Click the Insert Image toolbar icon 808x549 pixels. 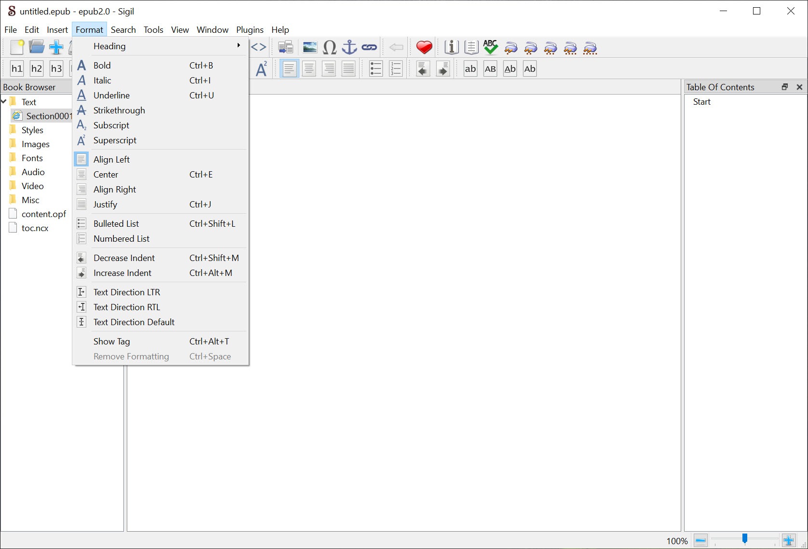tap(310, 47)
